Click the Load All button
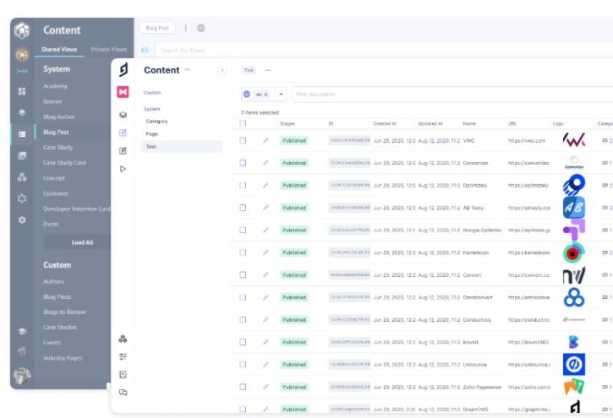 click(82, 242)
